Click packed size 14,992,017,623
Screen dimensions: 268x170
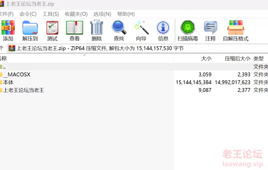point(232,82)
